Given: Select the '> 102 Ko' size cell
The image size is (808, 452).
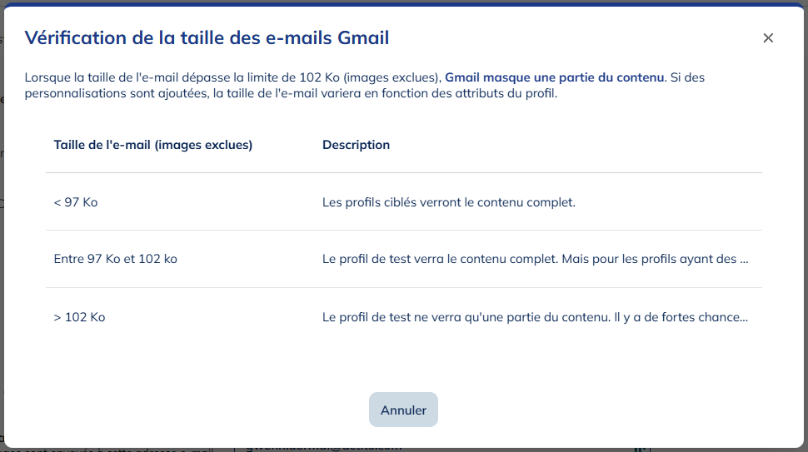Looking at the screenshot, I should 80,317.
